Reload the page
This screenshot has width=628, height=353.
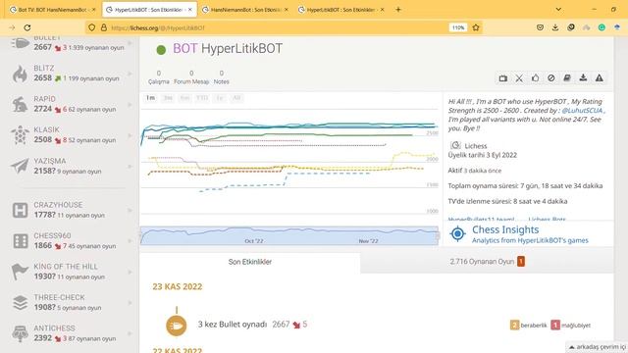(27, 27)
